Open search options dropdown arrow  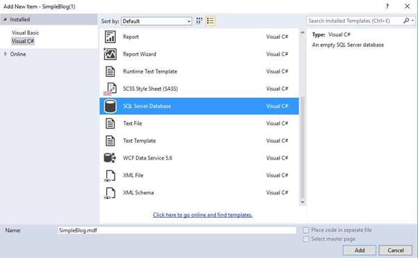coord(412,21)
